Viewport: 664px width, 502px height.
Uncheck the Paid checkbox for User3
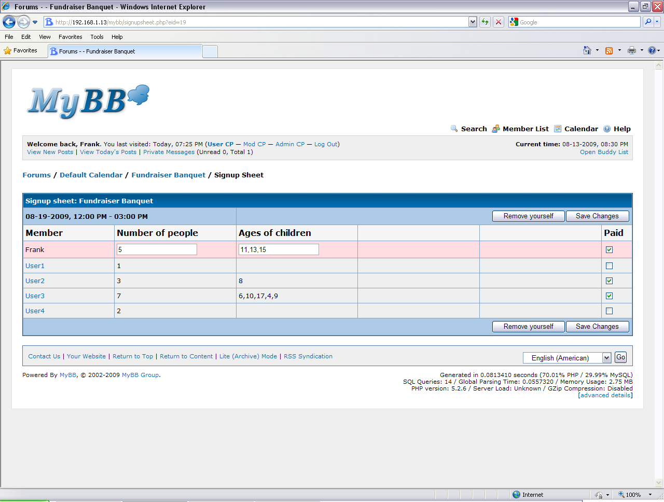(609, 296)
